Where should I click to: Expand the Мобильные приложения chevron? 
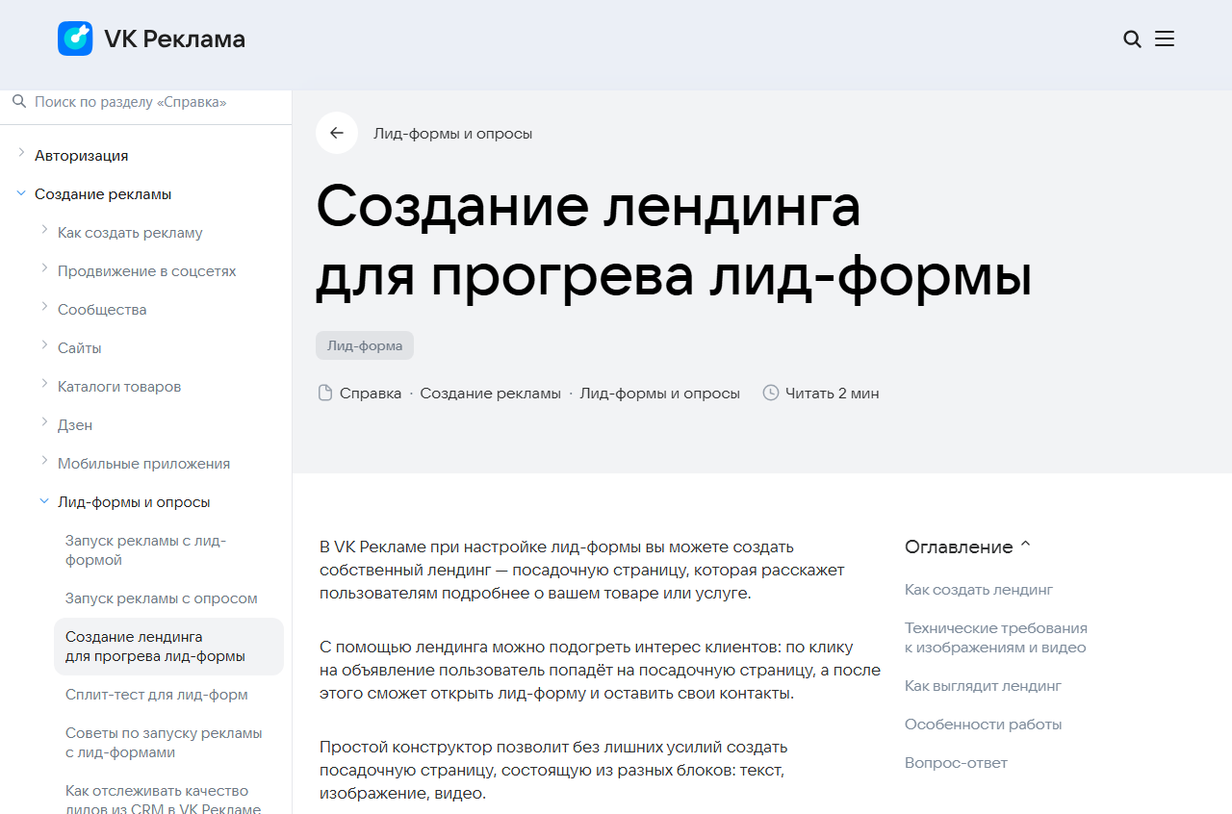tap(44, 460)
